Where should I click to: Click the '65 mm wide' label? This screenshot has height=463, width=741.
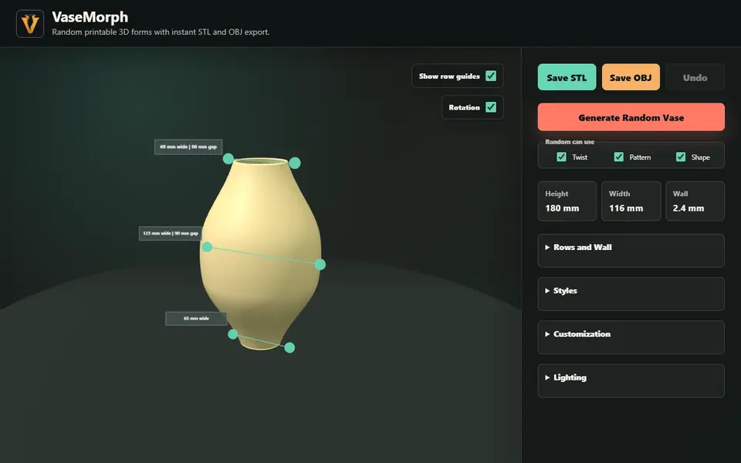[x=196, y=319]
